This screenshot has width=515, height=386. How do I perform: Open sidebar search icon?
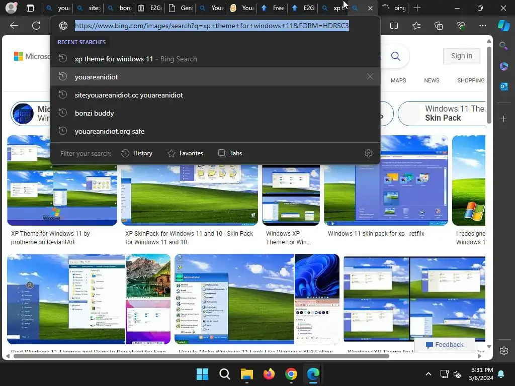click(x=503, y=46)
